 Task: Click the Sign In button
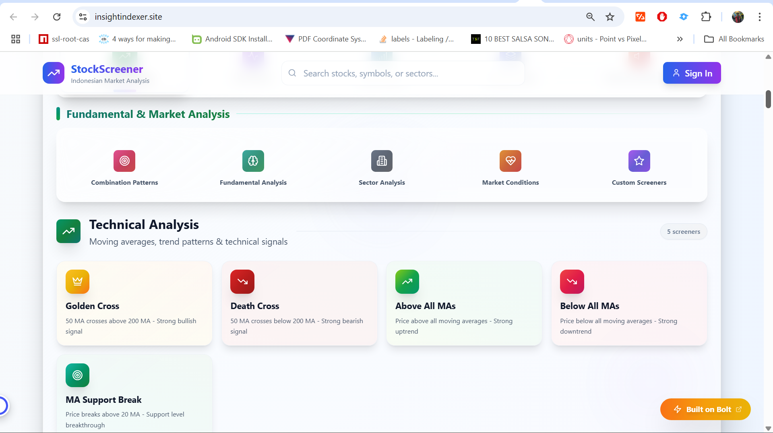pos(692,73)
